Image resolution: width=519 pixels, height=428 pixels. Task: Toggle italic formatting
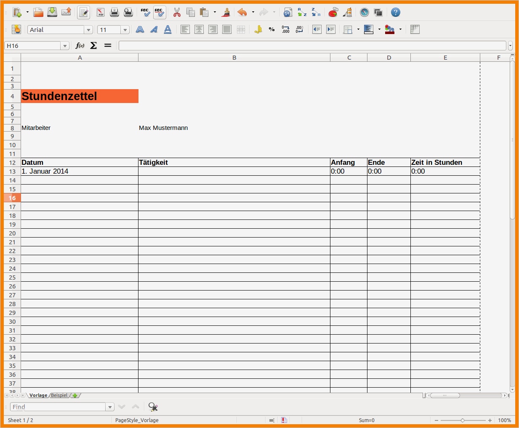click(154, 29)
